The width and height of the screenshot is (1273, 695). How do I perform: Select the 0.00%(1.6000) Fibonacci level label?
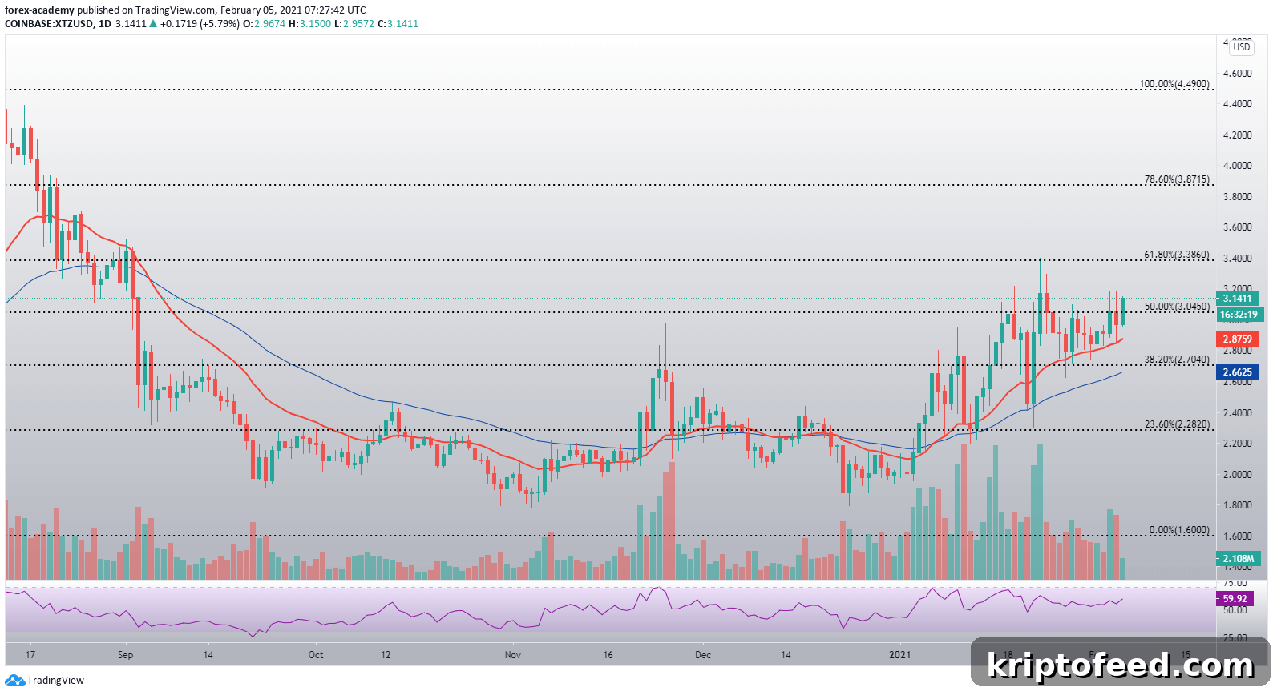[1179, 530]
